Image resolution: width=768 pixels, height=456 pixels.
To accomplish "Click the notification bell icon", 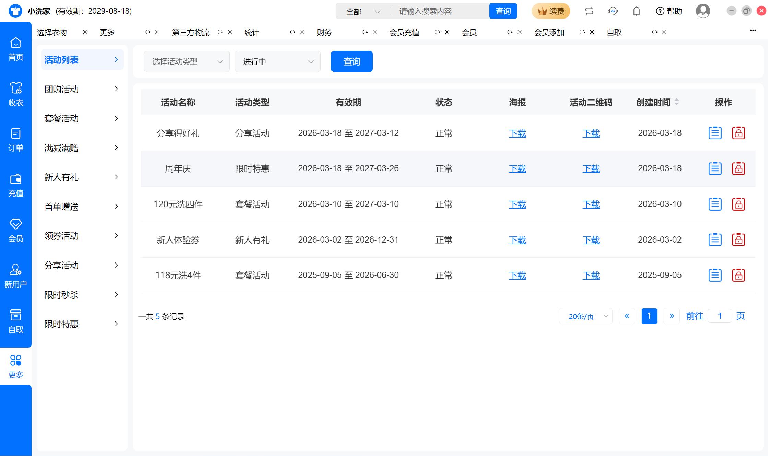I will click(x=636, y=11).
